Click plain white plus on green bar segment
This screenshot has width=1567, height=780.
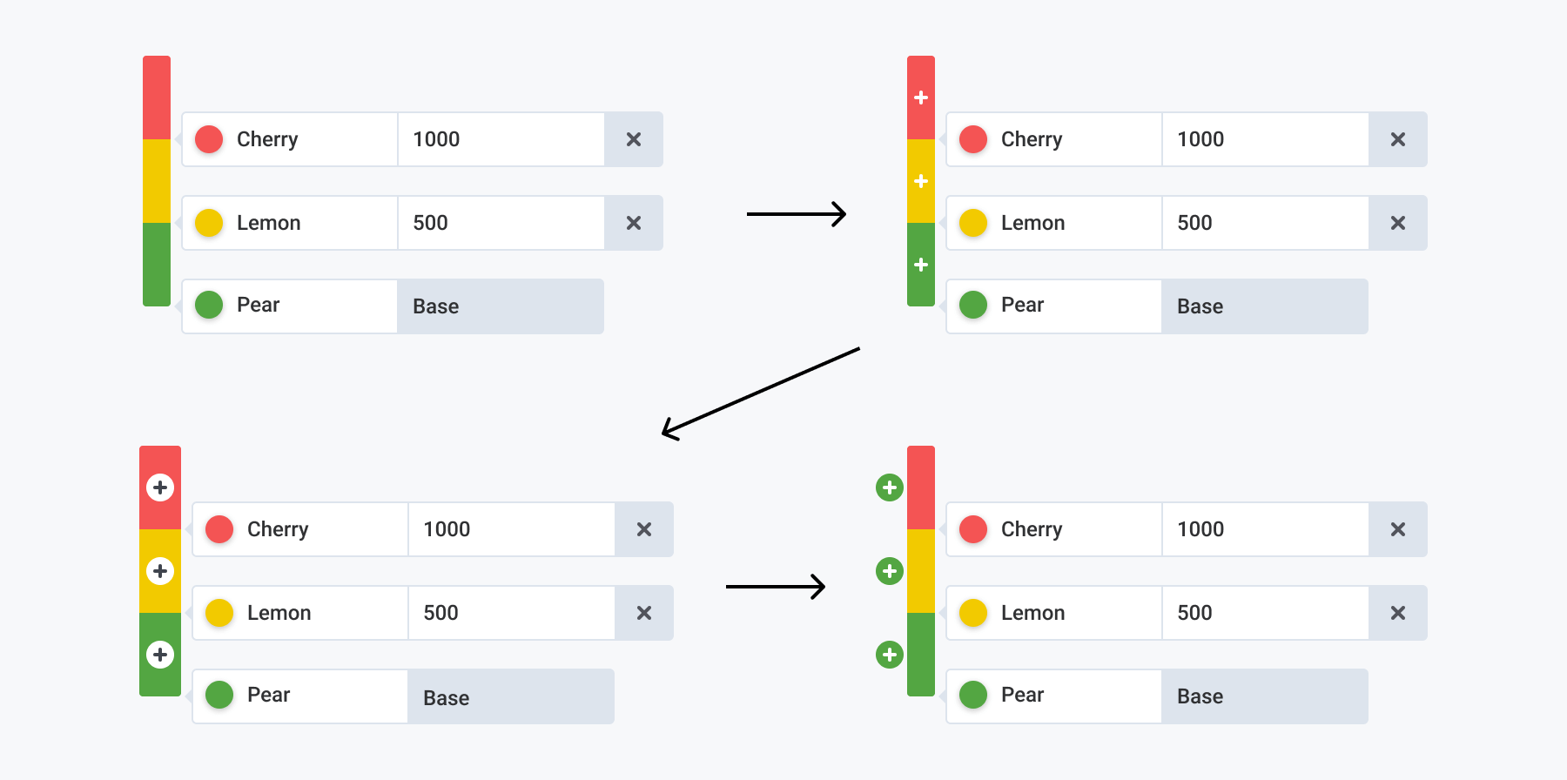[x=921, y=265]
